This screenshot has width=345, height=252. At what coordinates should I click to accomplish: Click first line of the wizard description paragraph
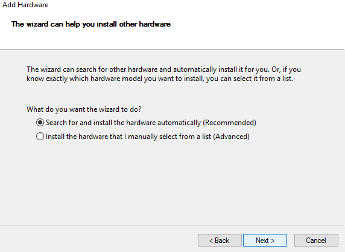click(163, 69)
